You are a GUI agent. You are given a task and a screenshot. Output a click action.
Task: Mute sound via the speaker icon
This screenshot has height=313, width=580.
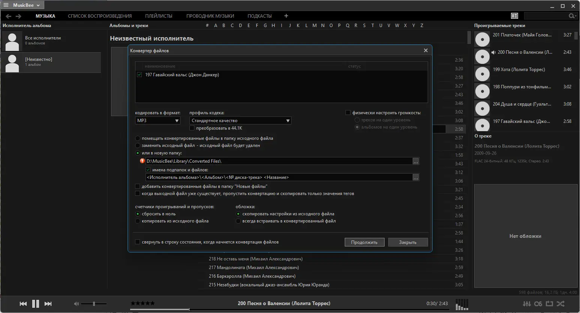tap(77, 304)
